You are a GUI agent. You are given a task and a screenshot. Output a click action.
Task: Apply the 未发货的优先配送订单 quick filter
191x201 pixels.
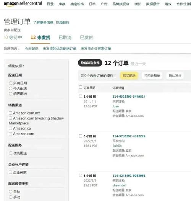(60, 49)
